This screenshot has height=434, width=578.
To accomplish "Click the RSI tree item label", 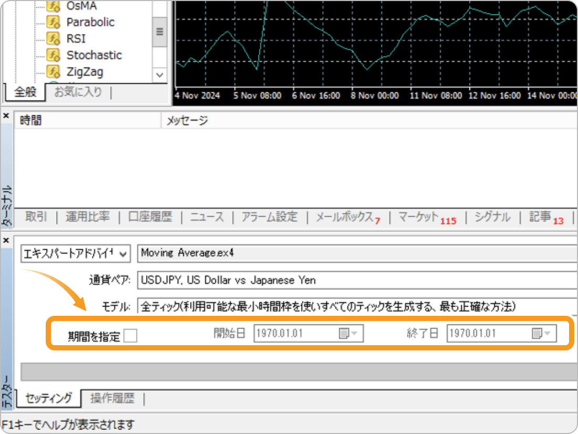I will (76, 38).
